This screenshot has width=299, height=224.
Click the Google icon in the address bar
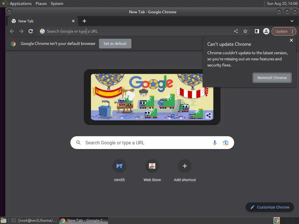point(42,31)
